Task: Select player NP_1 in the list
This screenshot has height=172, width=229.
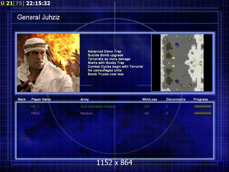Action: click(x=35, y=107)
